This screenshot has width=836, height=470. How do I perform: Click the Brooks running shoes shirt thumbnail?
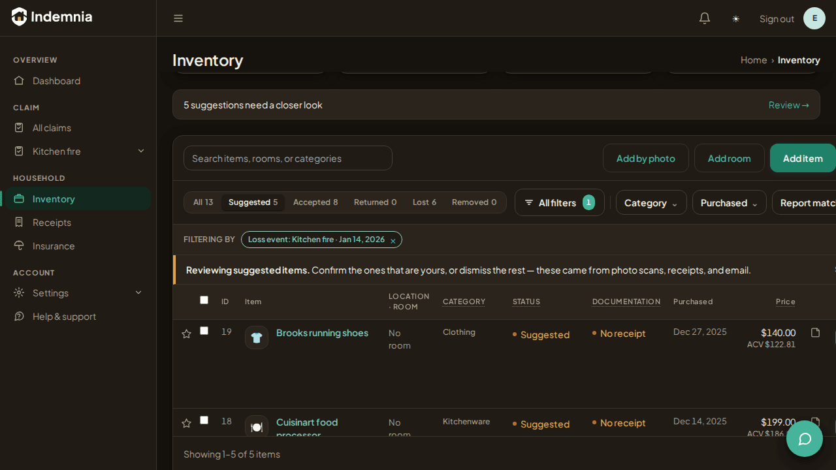pos(257,337)
